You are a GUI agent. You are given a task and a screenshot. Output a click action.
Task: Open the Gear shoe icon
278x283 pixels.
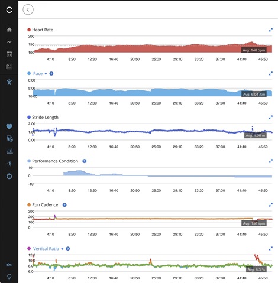click(x=9, y=265)
